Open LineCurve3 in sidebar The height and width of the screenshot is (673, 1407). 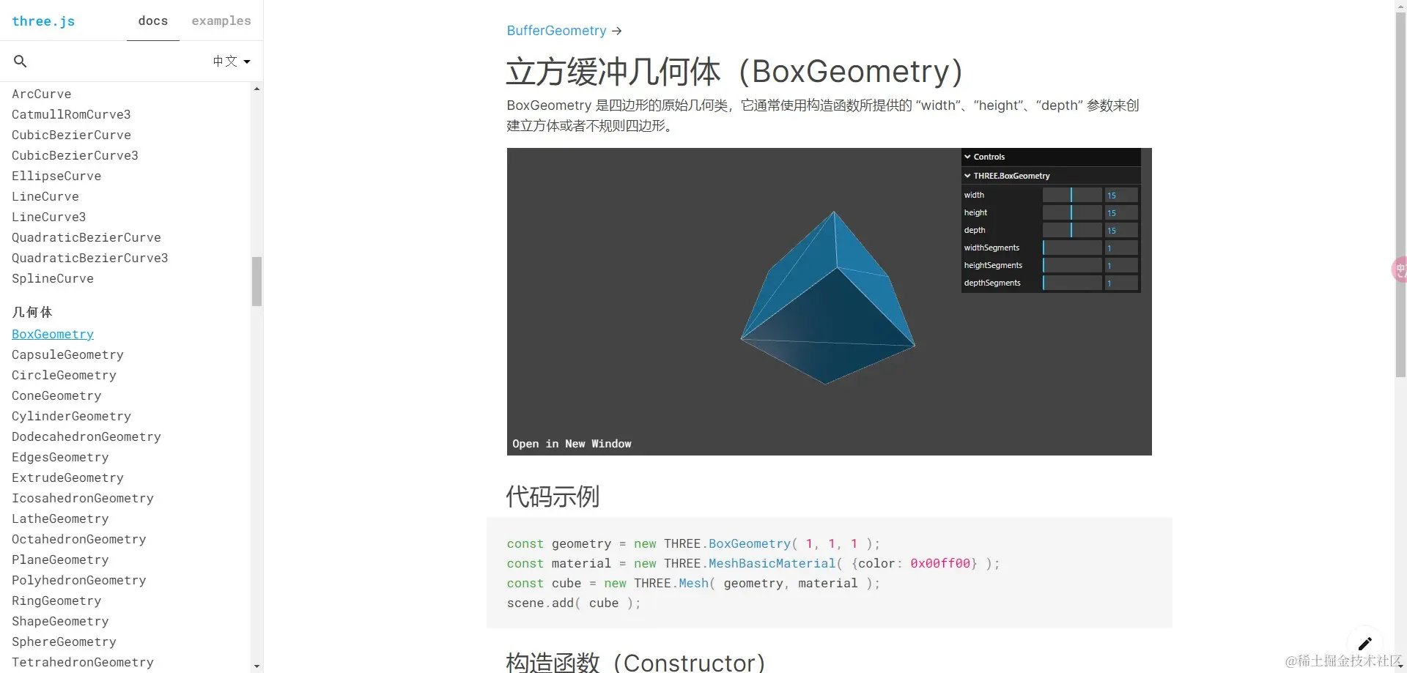coord(49,217)
